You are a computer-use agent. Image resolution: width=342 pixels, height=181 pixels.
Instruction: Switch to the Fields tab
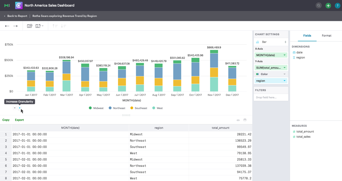click(x=307, y=36)
